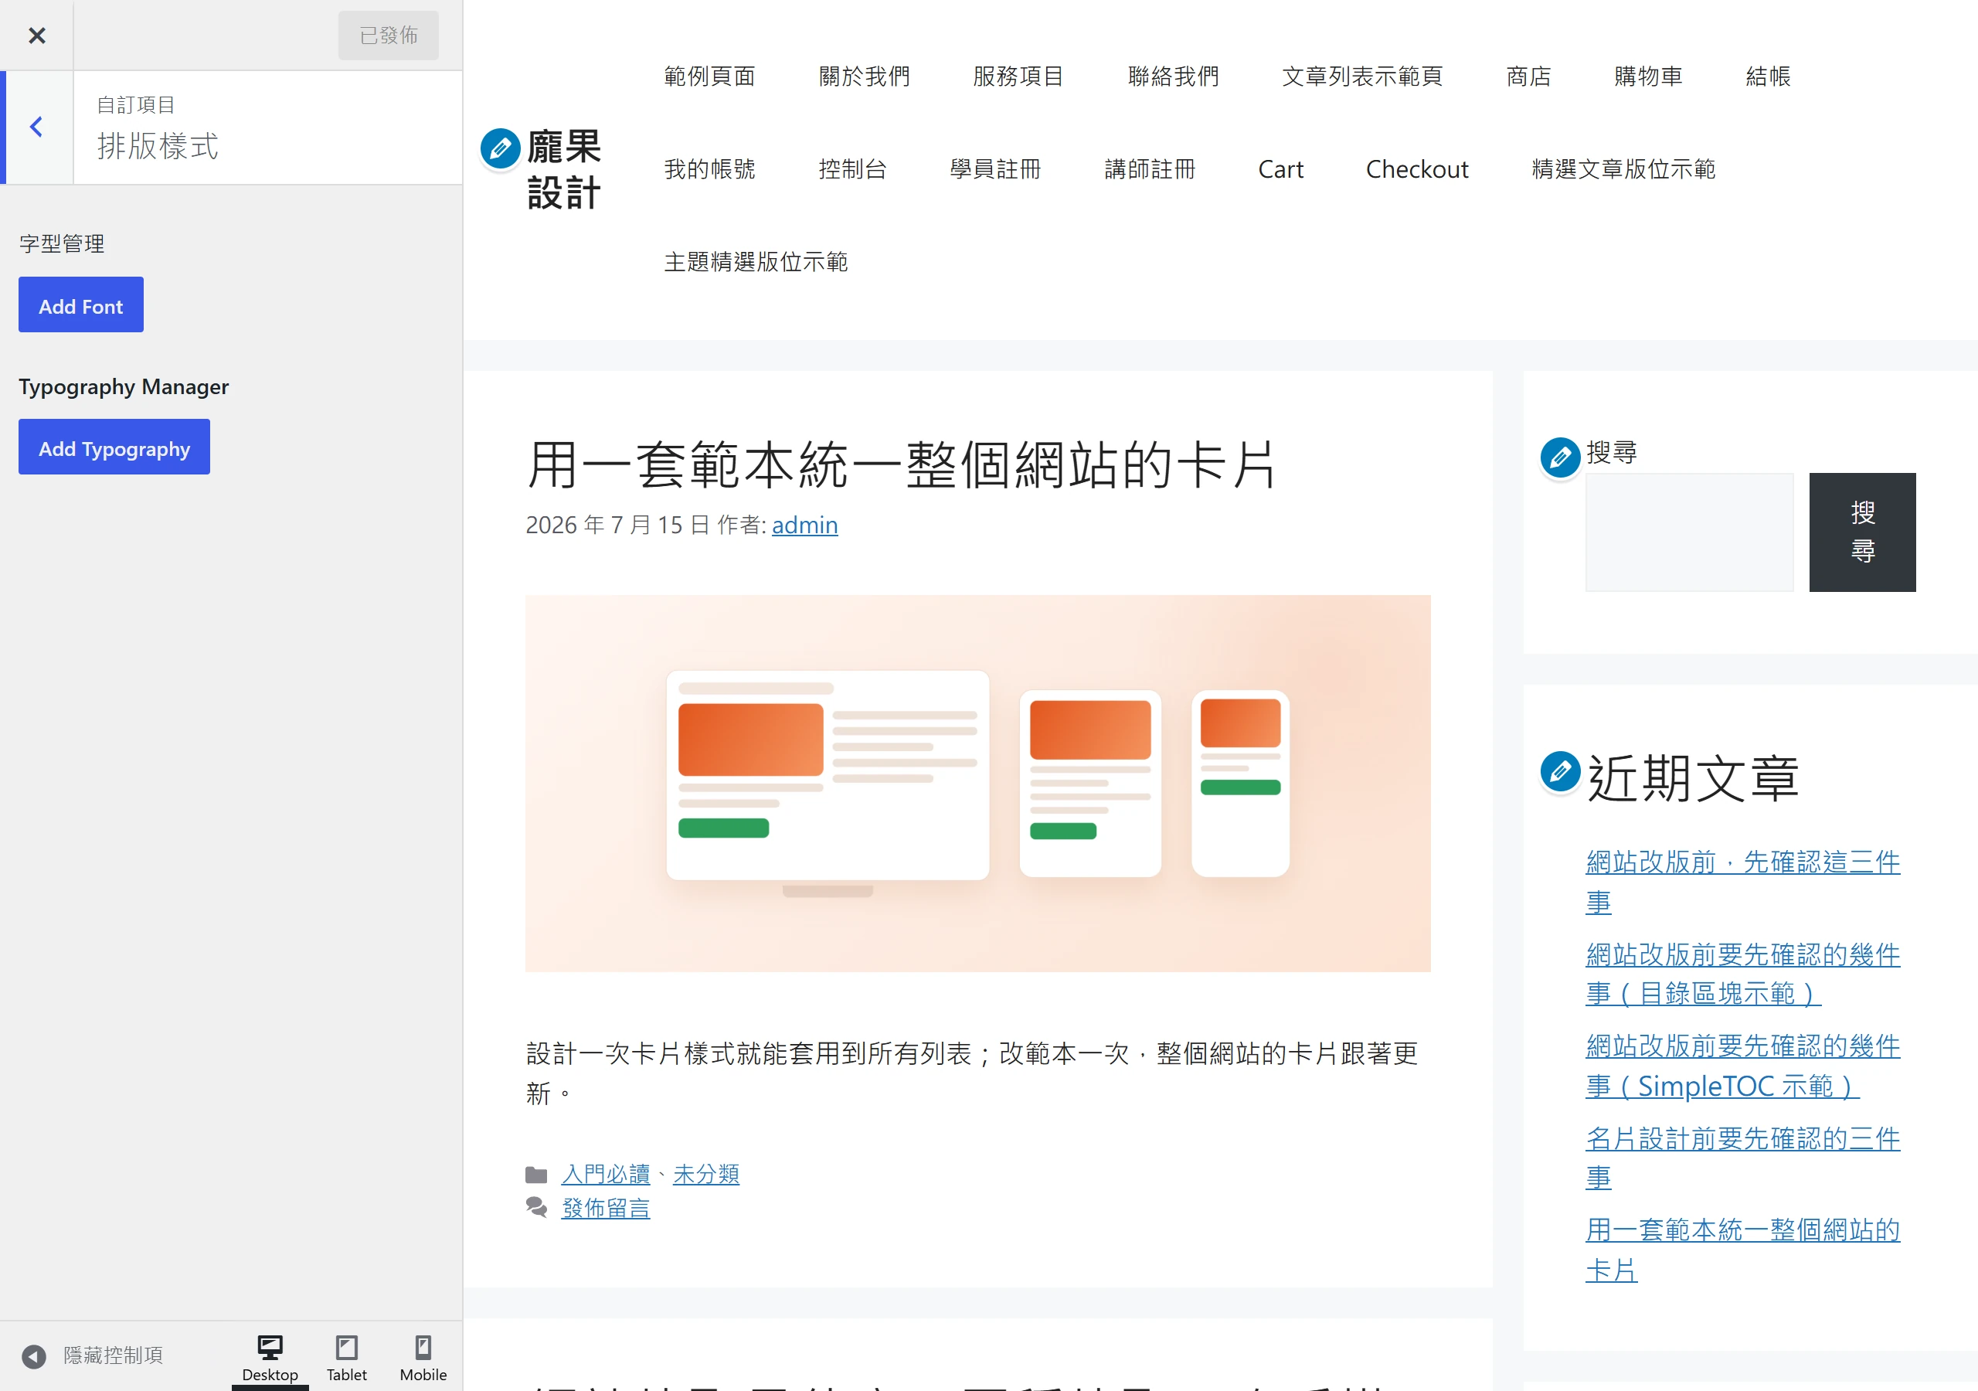Click the edit pencil beside 搜尋 widget
1978x1391 pixels.
(1560, 457)
